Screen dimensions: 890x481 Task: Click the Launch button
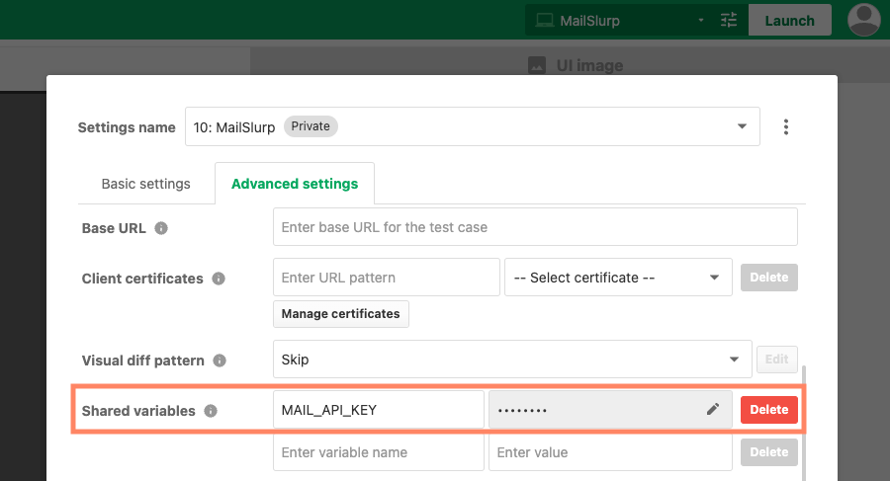(789, 21)
